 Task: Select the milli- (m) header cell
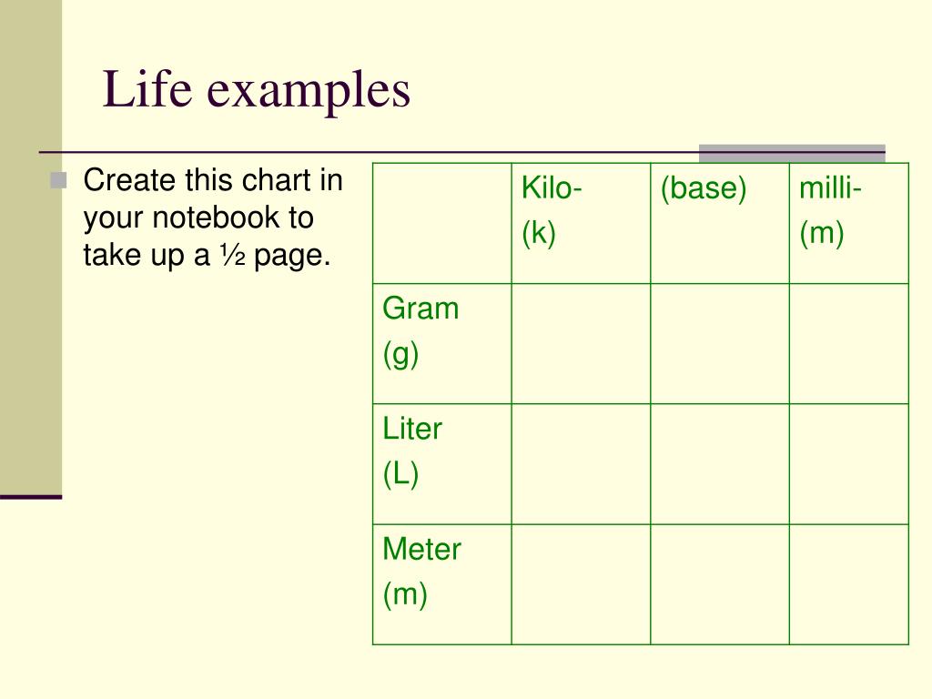(849, 223)
